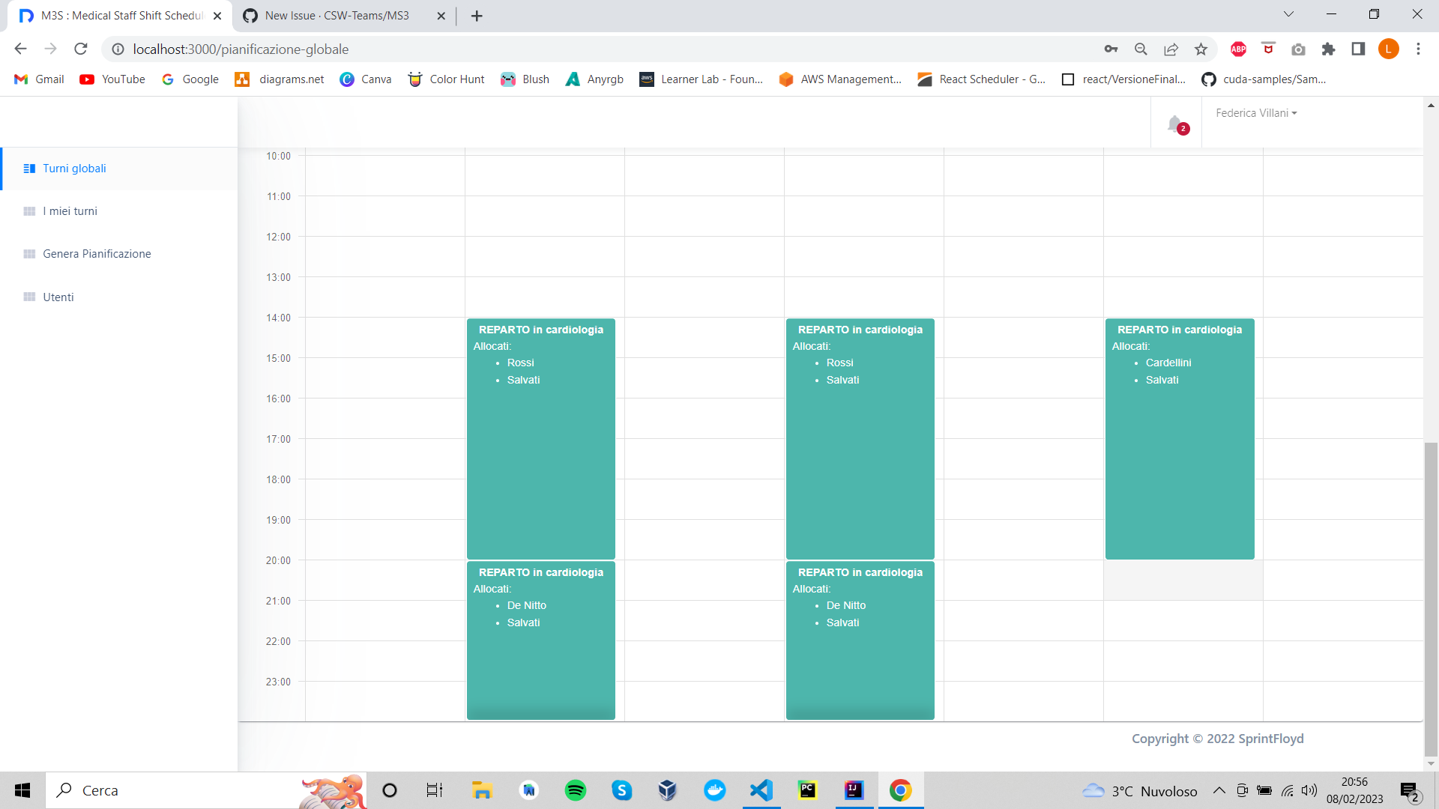Open 'Genera Pianificazione' in the sidebar
This screenshot has height=809, width=1439.
[96, 254]
